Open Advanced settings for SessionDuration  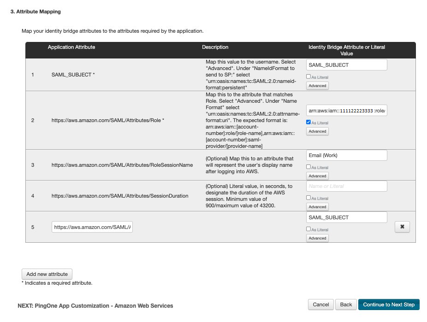coord(317,206)
